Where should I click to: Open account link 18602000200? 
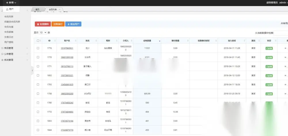point(67,94)
